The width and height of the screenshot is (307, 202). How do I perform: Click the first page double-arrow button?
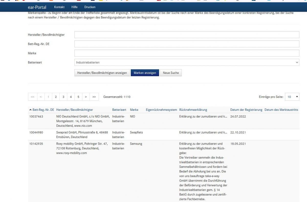click(x=32, y=97)
